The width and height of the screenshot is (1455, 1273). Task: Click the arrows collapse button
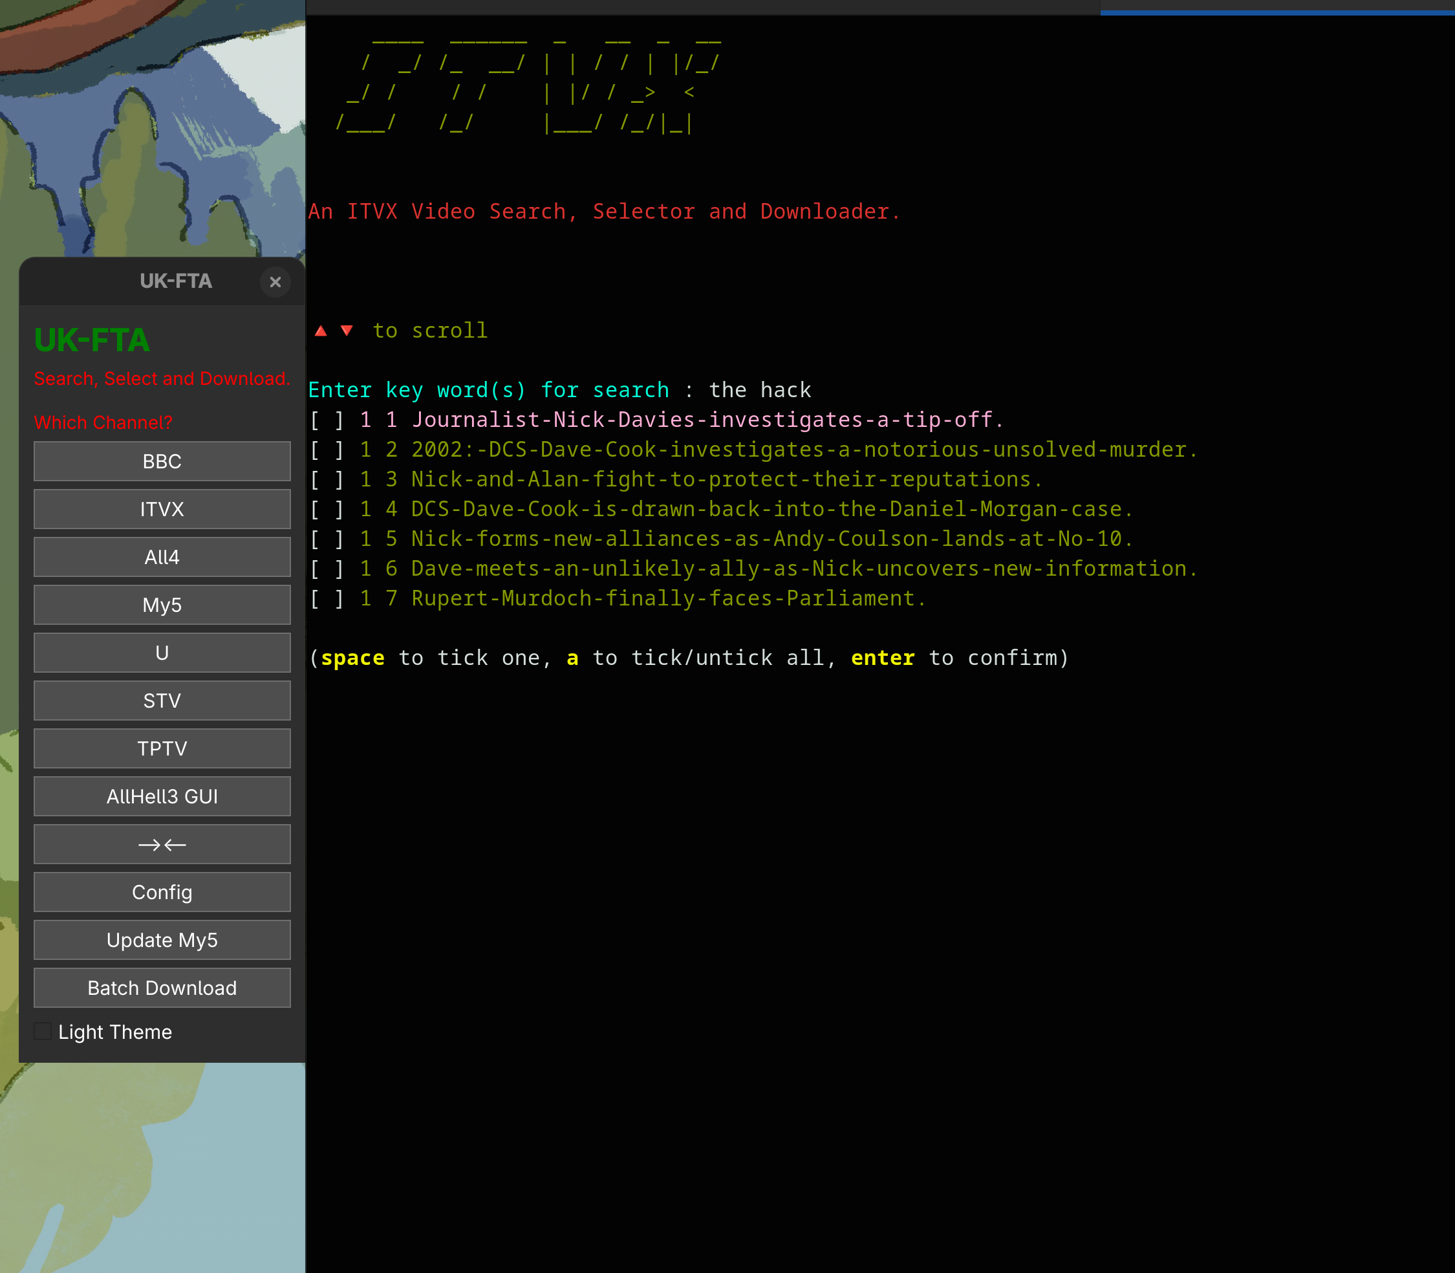click(162, 844)
